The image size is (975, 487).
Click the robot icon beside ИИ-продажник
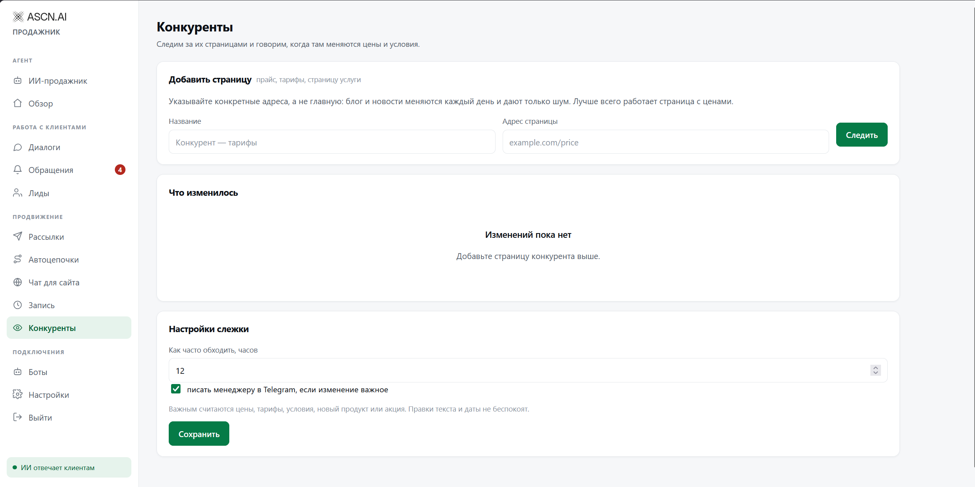(18, 81)
